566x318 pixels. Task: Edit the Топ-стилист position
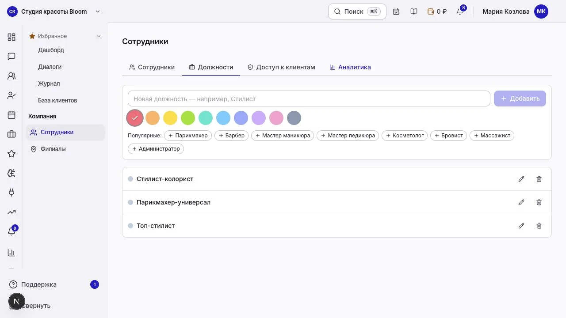521,226
